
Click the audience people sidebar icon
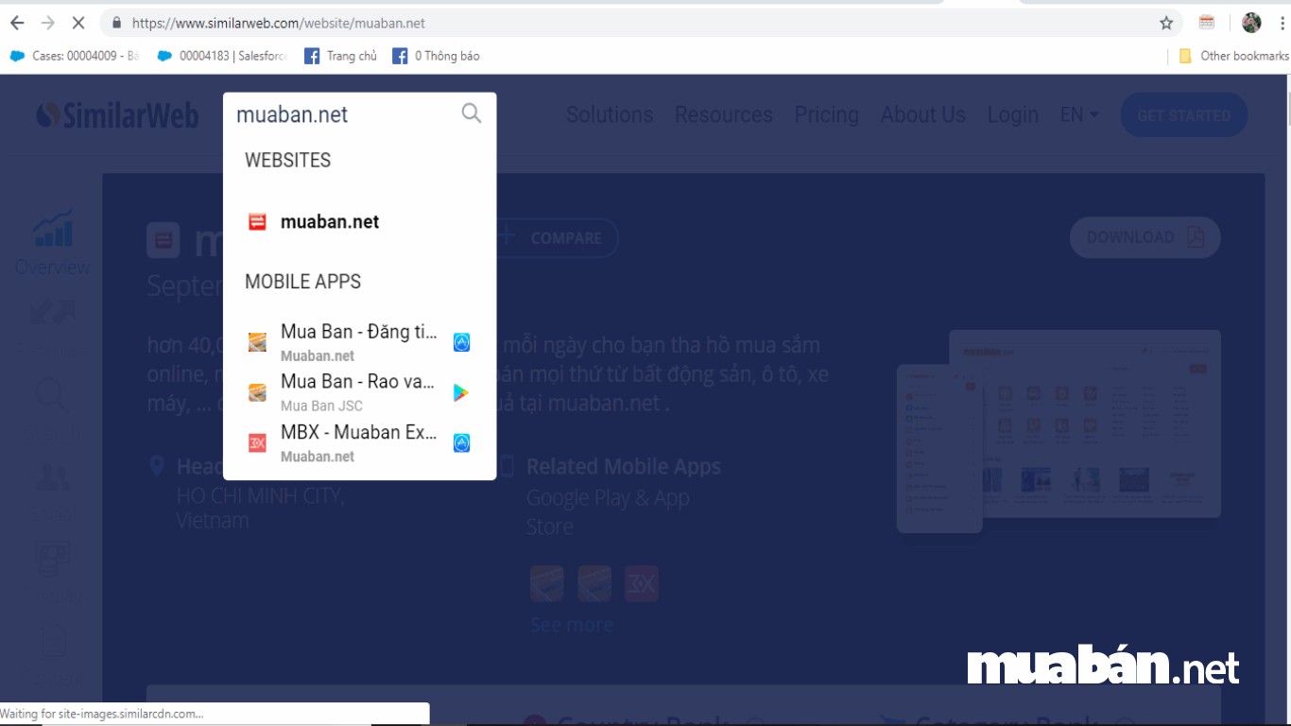(52, 477)
